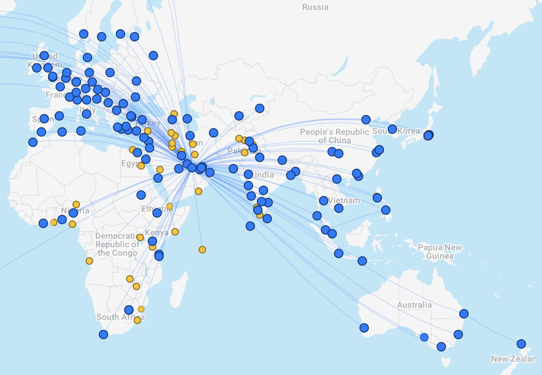Select the yellow marker on Somalia's coast near Kenya
This screenshot has width=542, height=375.
pos(175,232)
